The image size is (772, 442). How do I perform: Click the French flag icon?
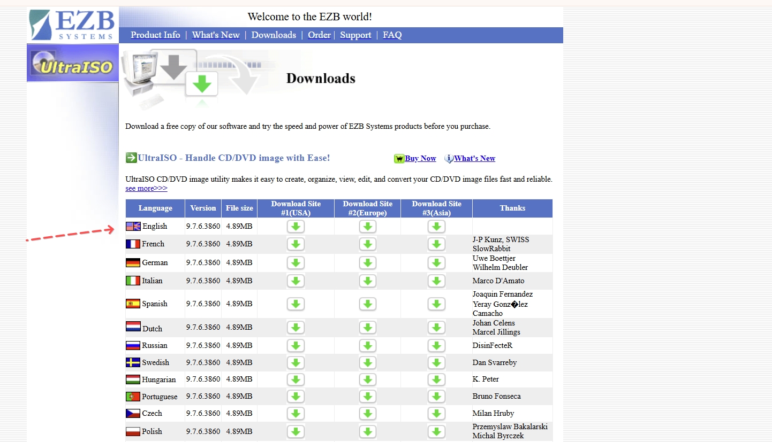pos(133,244)
